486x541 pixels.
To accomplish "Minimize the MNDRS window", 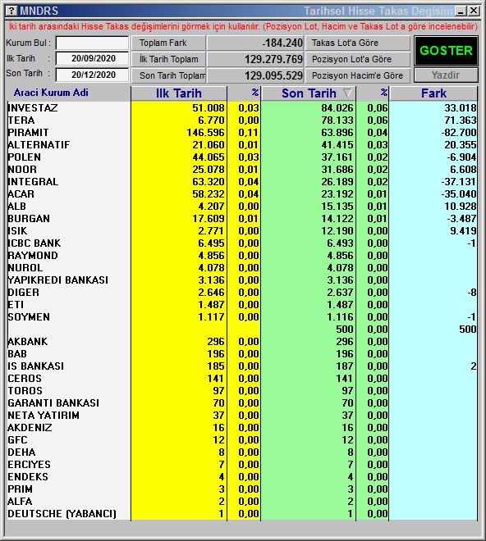I will (x=461, y=11).
